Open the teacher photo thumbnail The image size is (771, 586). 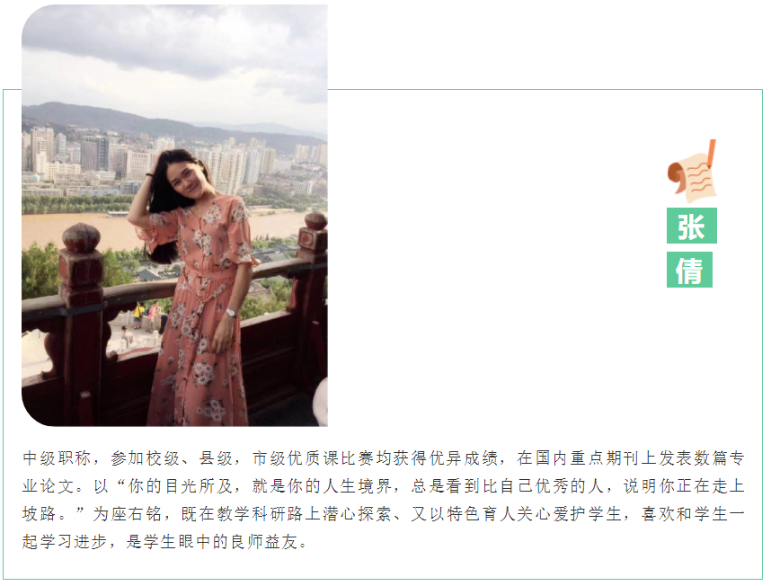174,216
